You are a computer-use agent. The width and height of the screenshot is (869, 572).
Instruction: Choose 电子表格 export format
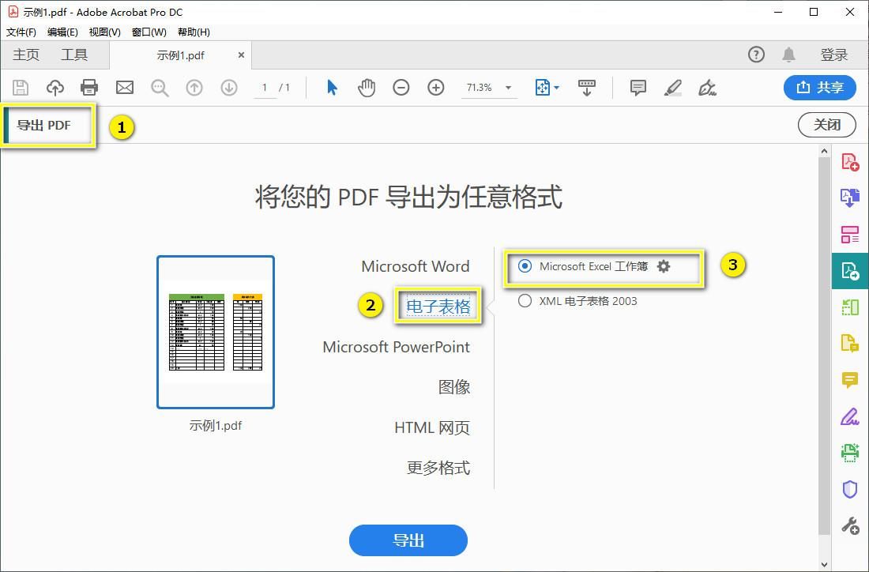click(x=438, y=306)
